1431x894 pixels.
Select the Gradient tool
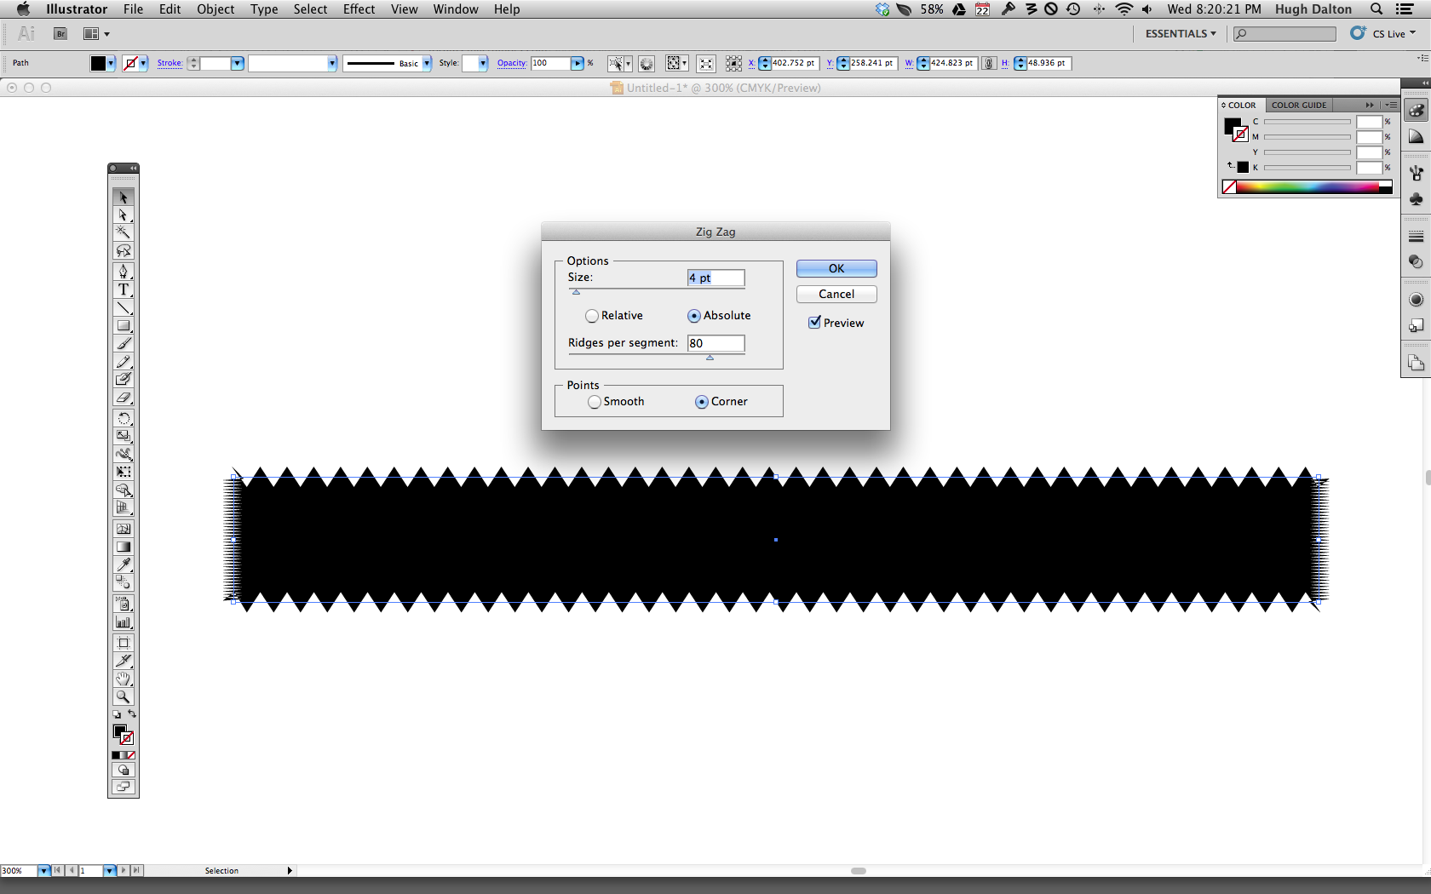point(124,547)
